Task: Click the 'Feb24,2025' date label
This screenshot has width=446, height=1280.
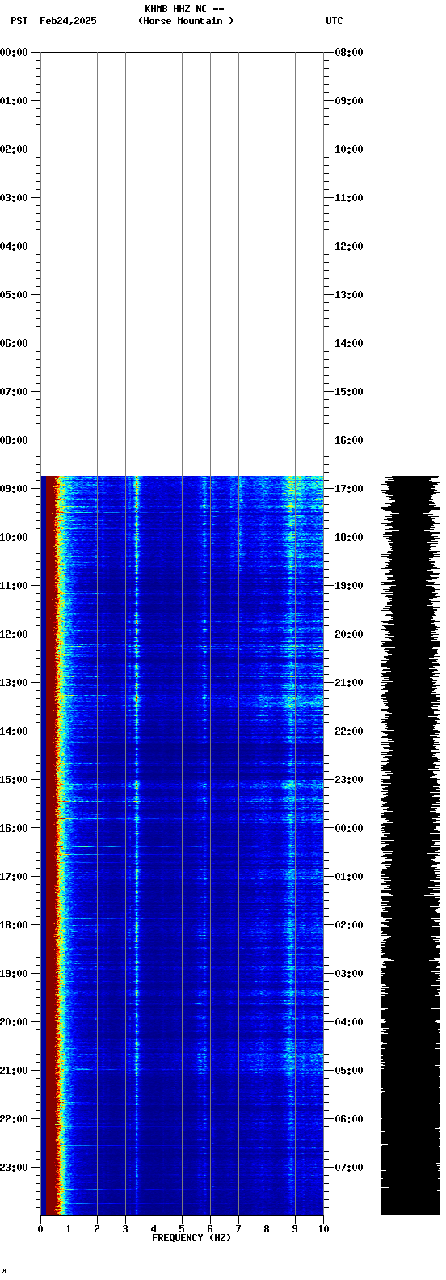Action: [68, 21]
